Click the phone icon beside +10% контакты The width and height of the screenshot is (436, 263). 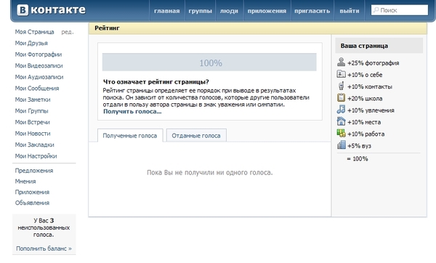pyautogui.click(x=342, y=86)
